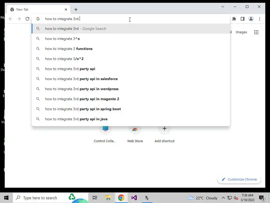
Task: Expand the tab search chevron
Action: coord(223,7)
